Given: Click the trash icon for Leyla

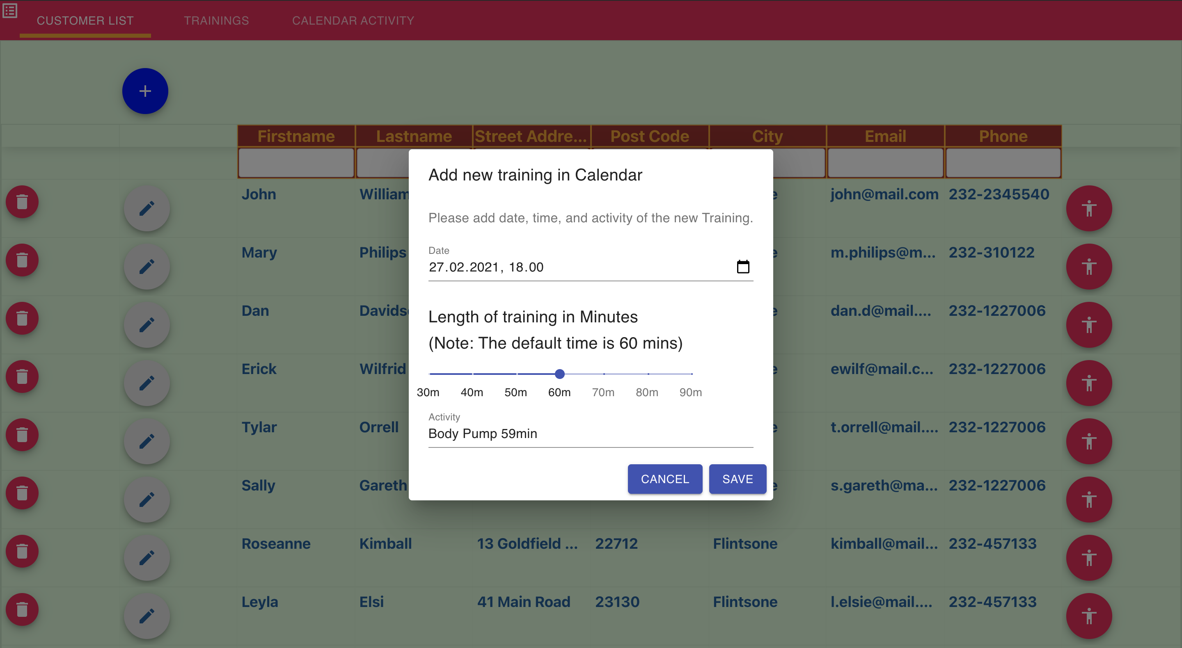Looking at the screenshot, I should [x=22, y=609].
